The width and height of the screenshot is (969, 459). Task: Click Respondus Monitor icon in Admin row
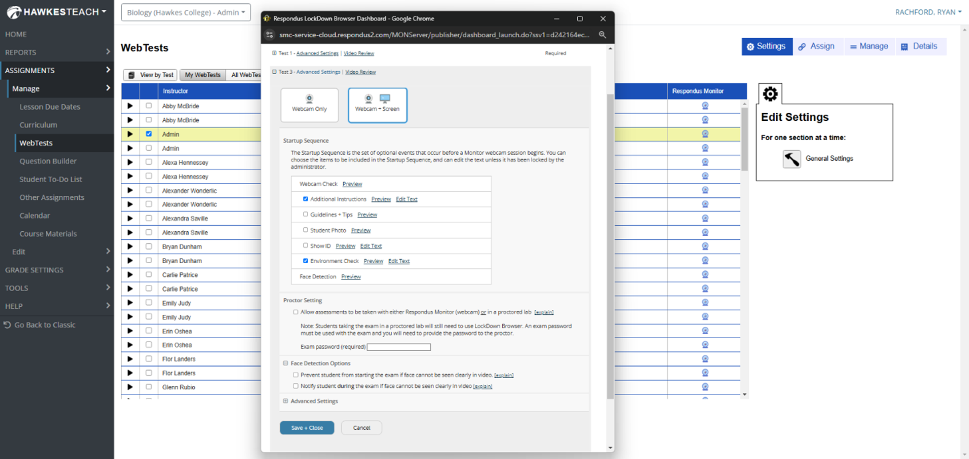point(705,134)
